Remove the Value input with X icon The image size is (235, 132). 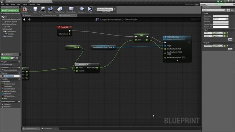coord(227,33)
